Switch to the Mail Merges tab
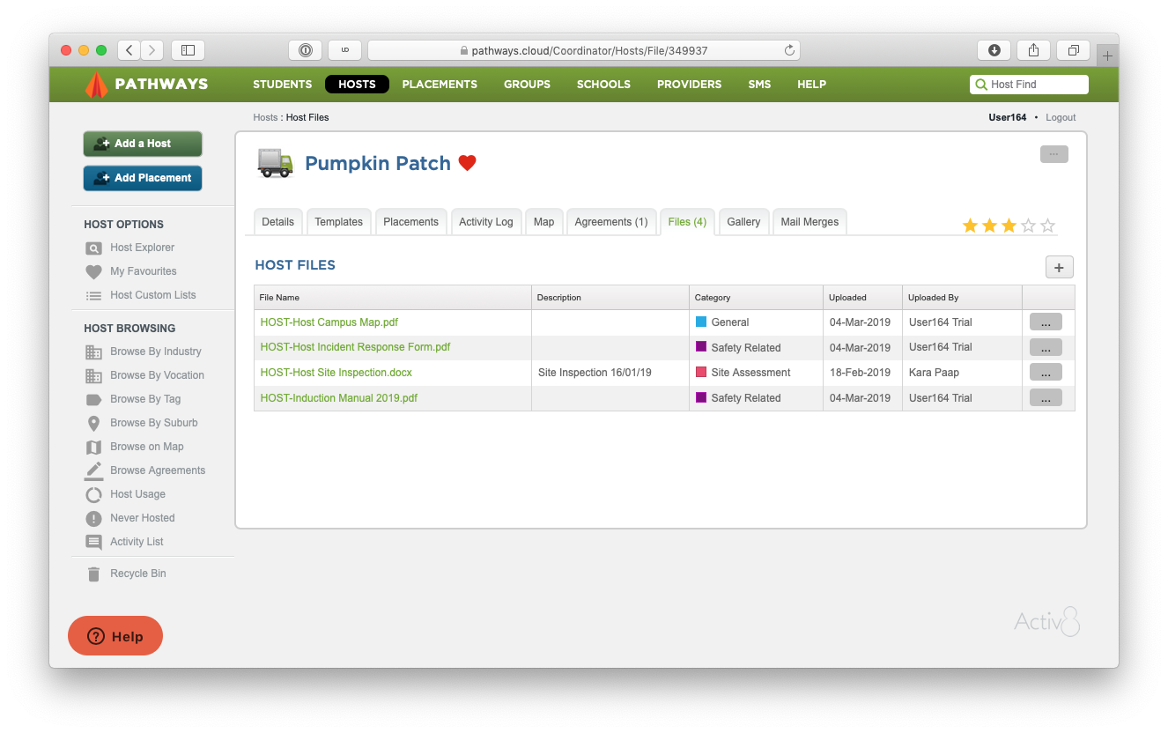This screenshot has height=733, width=1168. pos(809,222)
